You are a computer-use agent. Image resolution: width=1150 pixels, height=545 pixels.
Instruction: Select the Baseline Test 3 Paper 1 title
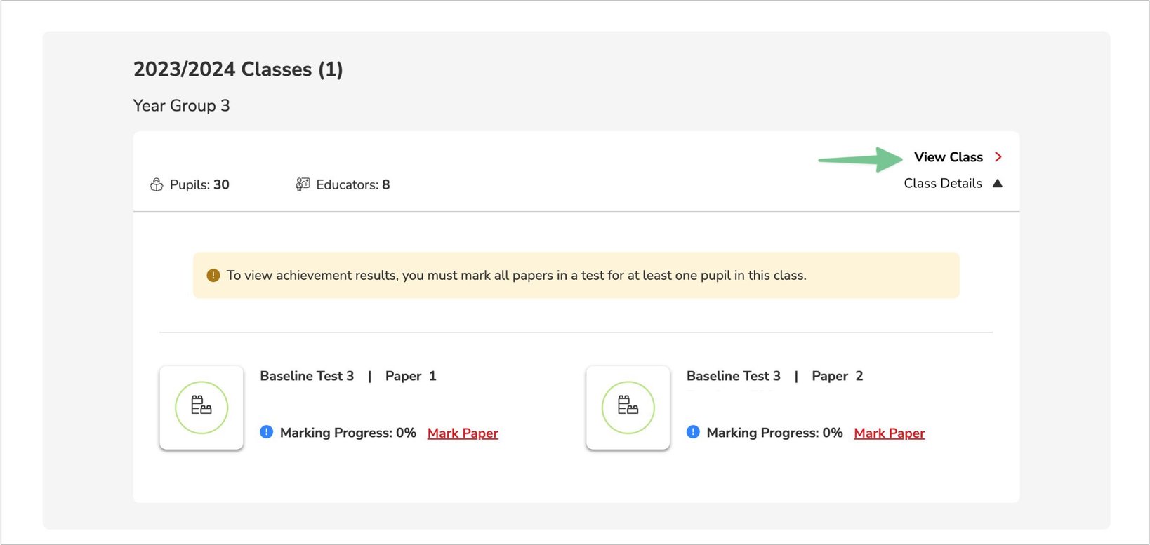348,376
